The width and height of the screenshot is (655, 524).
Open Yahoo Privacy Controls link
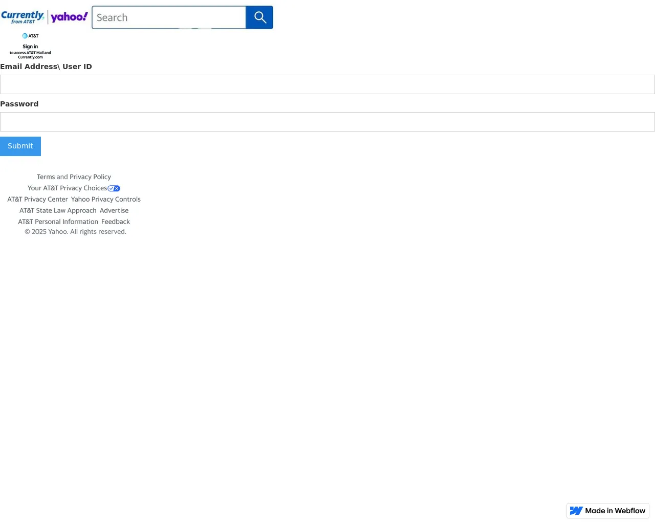(106, 200)
